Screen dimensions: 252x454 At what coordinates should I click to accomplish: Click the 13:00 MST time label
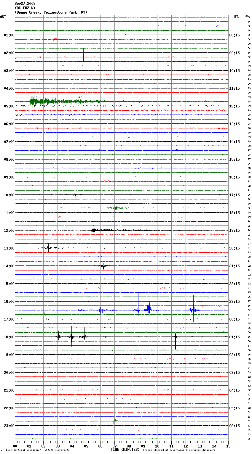tap(9, 248)
